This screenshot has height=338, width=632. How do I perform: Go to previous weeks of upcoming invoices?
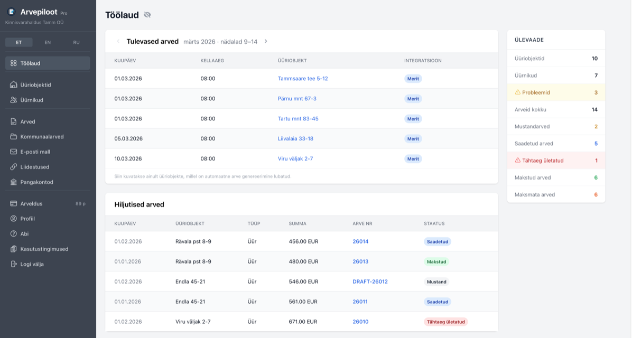coord(118,41)
